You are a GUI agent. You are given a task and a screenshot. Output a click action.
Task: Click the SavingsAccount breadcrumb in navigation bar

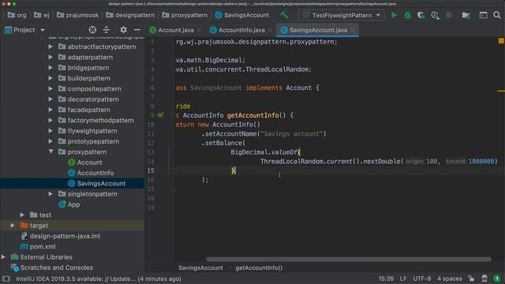tap(242, 15)
